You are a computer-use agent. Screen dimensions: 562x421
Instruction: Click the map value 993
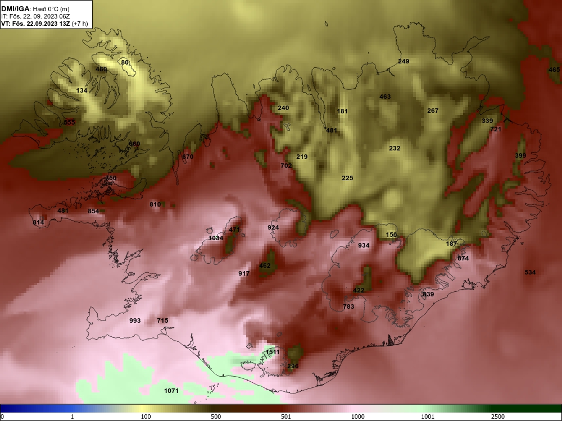point(135,321)
